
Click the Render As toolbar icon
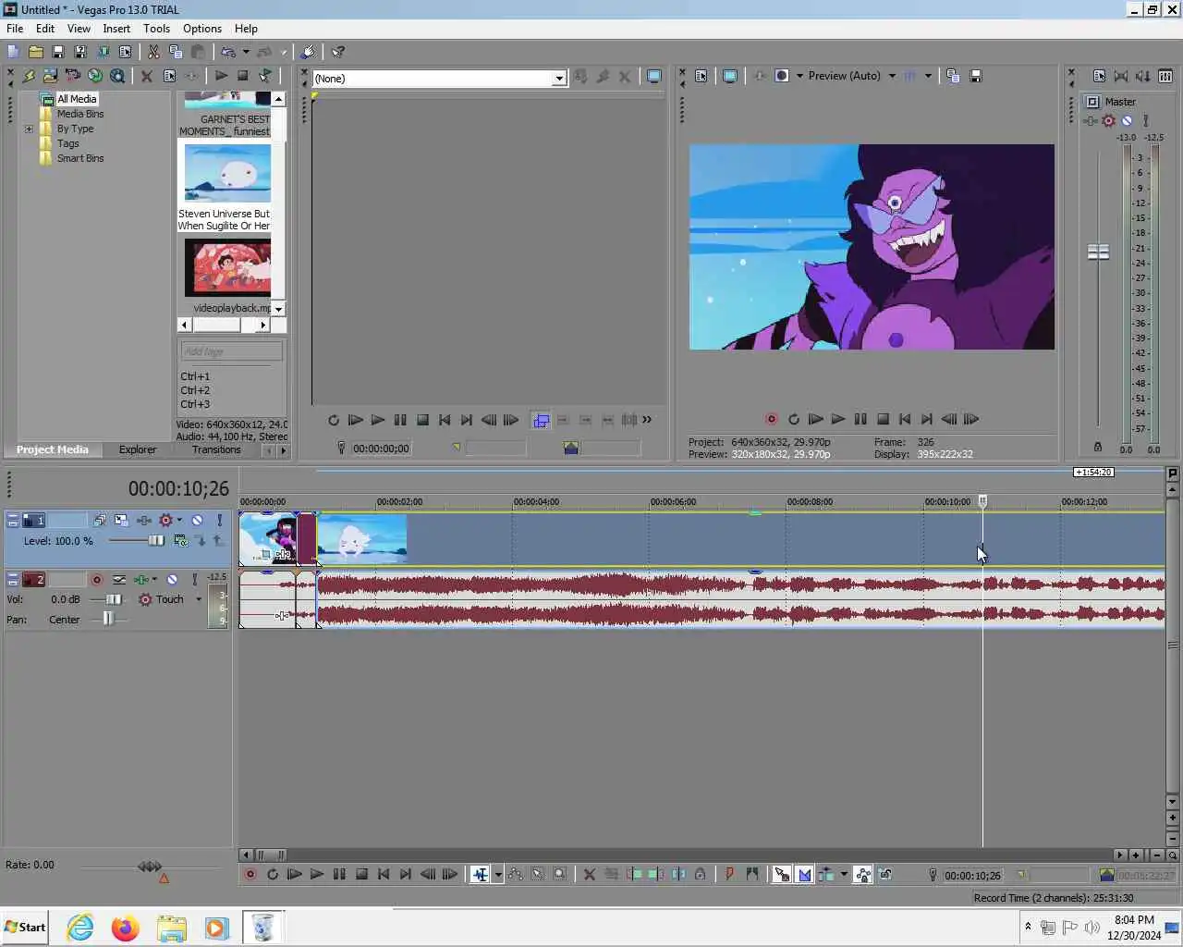[x=103, y=52]
